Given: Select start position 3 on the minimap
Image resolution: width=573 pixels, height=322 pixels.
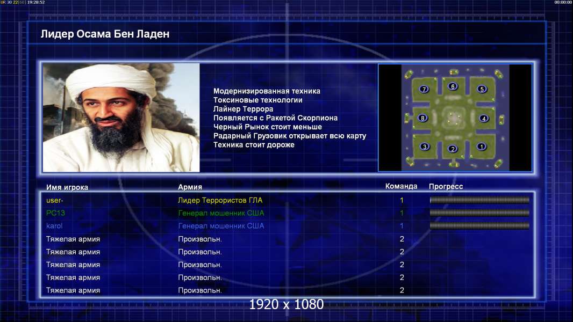Looking at the screenshot, I should [424, 147].
